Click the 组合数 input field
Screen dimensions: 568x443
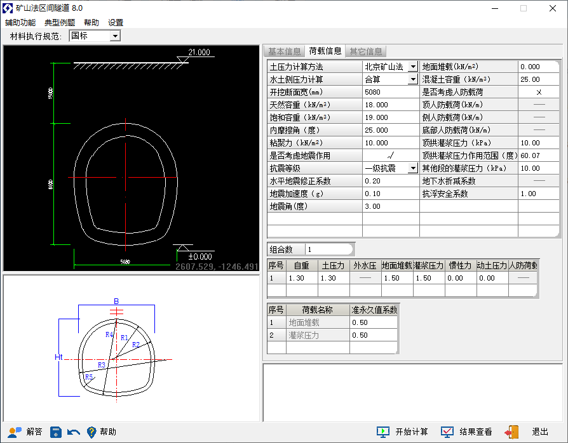point(329,249)
